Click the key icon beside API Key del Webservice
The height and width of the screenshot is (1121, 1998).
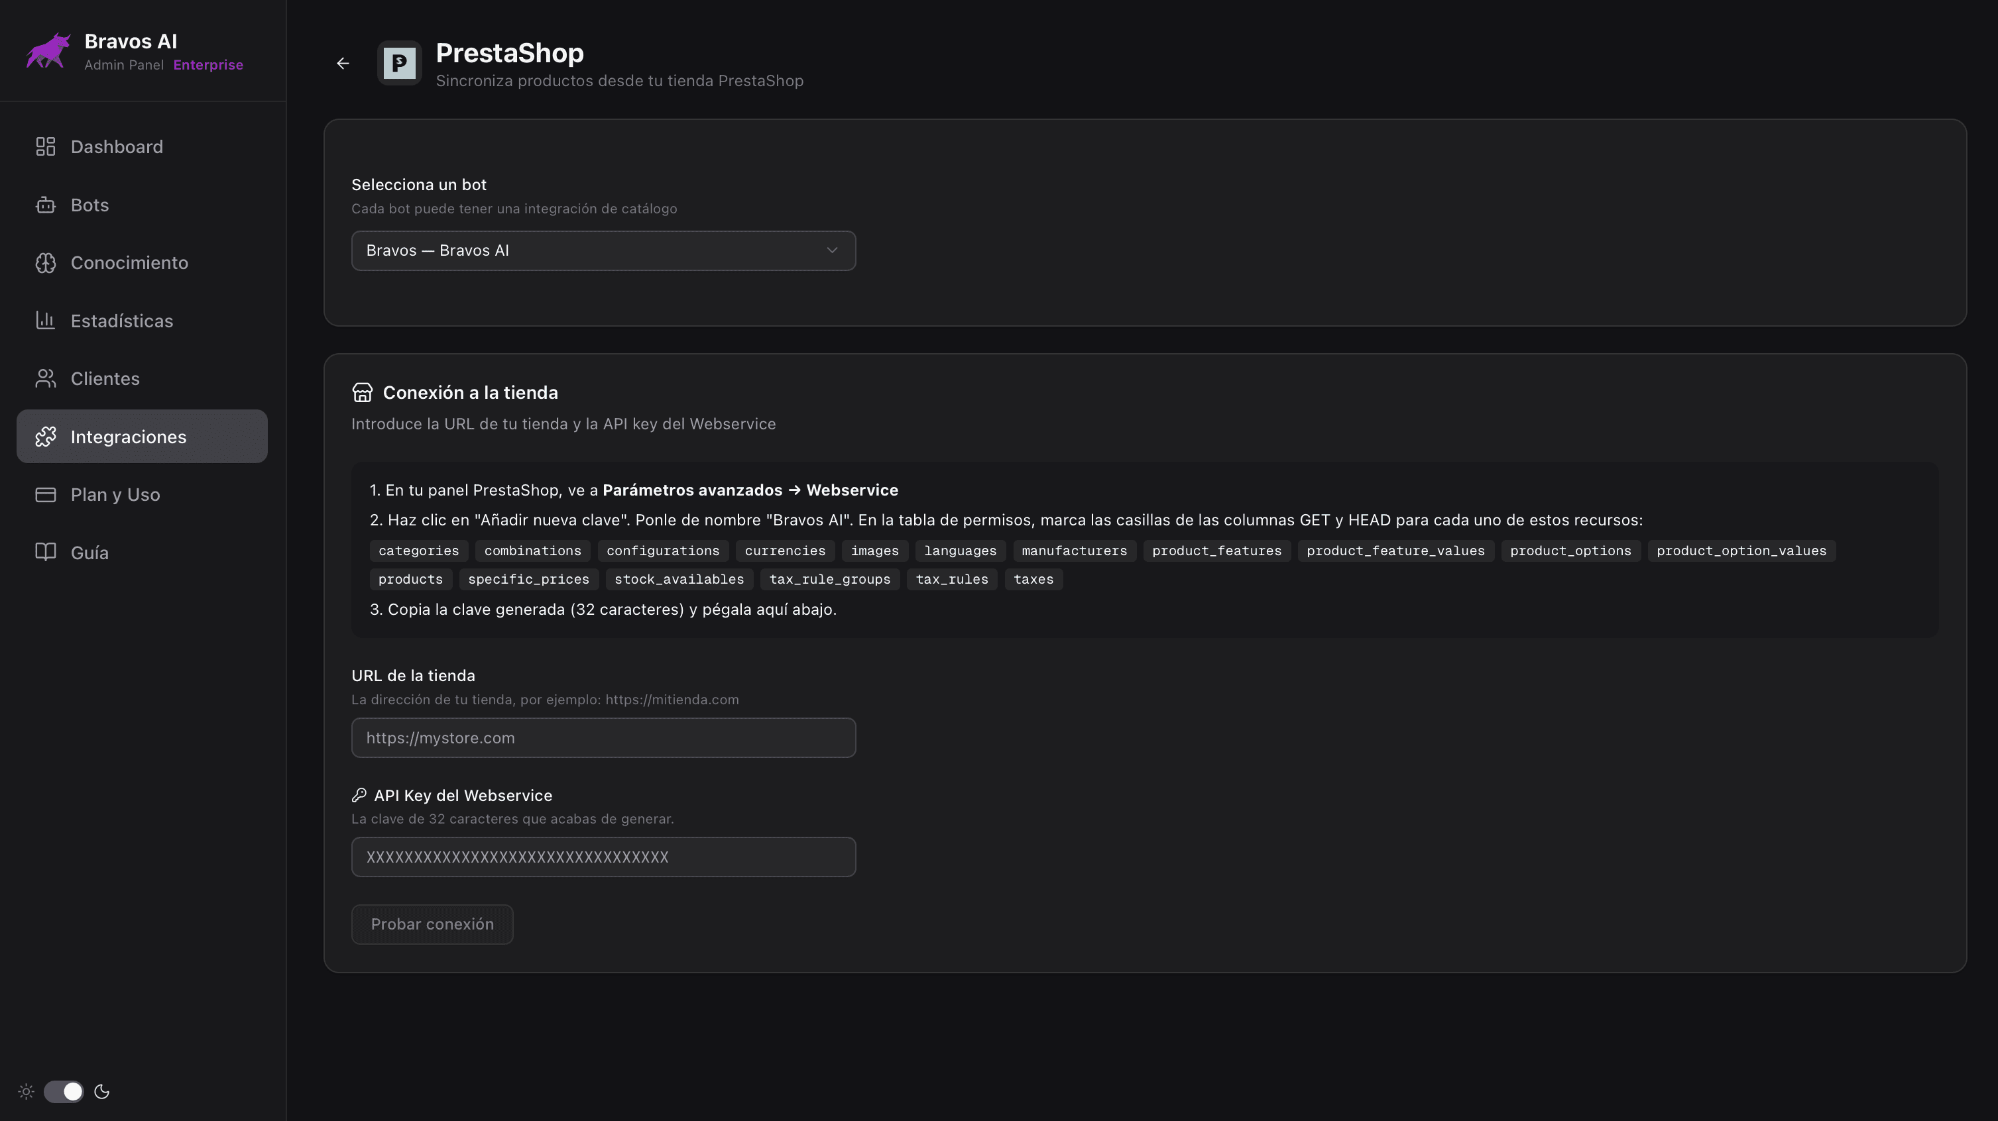360,794
